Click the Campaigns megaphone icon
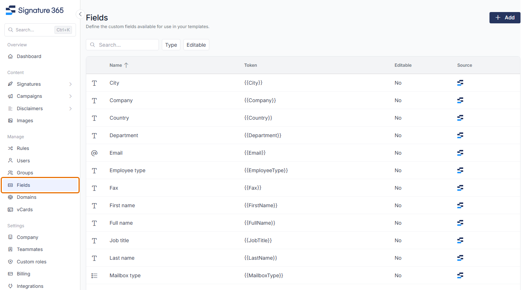 pos(10,96)
